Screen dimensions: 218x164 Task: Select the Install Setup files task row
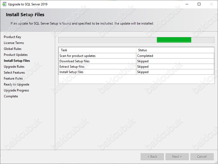point(136,72)
